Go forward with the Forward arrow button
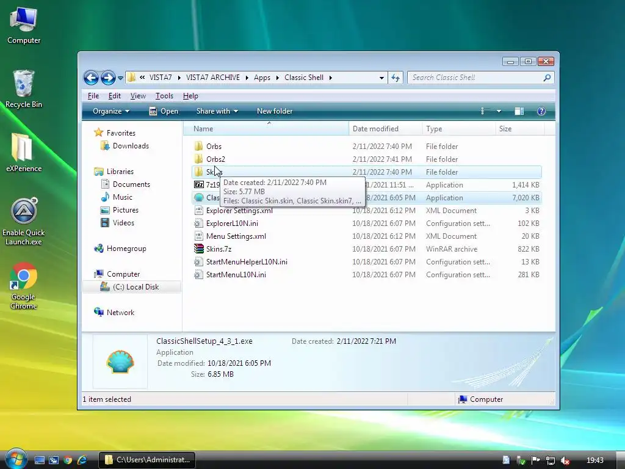Viewport: 625px width, 469px height. (x=108, y=78)
